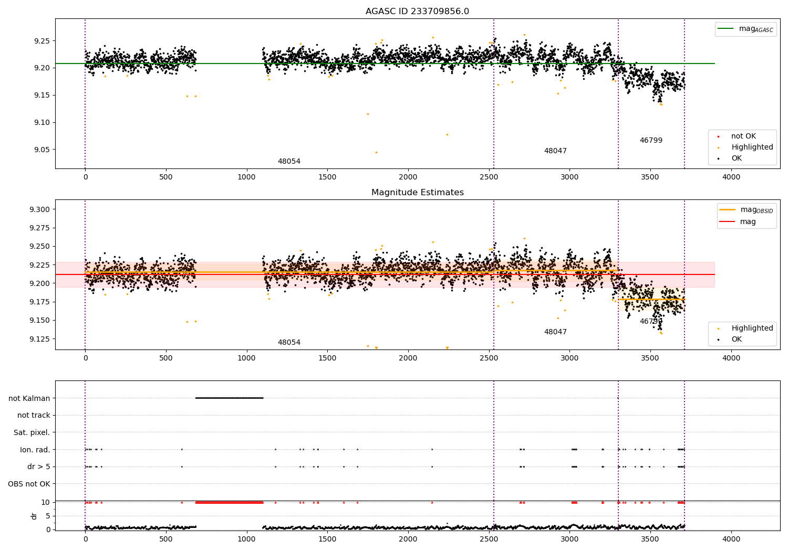The width and height of the screenshot is (788, 551).
Task: Click the 'Magnitude Estimates' panel title
Action: [417, 193]
